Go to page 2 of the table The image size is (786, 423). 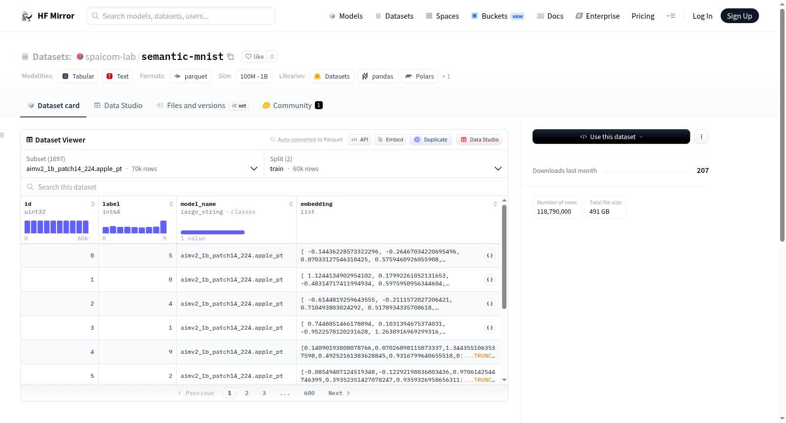point(247,393)
